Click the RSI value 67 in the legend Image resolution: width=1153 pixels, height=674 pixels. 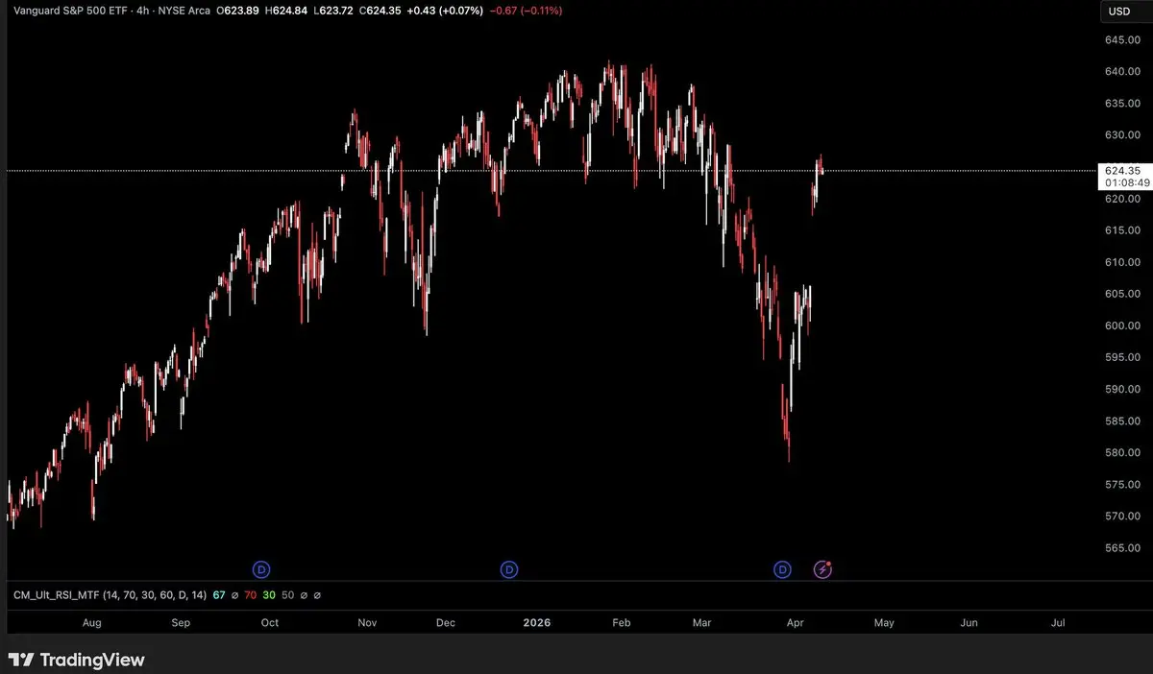click(219, 595)
